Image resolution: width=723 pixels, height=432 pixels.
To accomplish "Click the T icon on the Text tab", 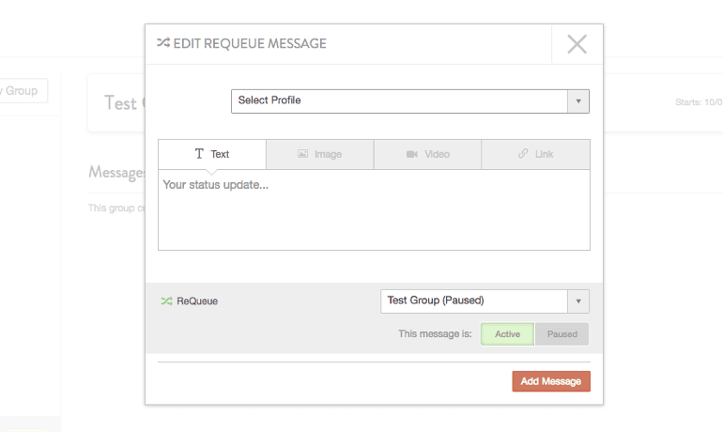I will click(x=199, y=154).
